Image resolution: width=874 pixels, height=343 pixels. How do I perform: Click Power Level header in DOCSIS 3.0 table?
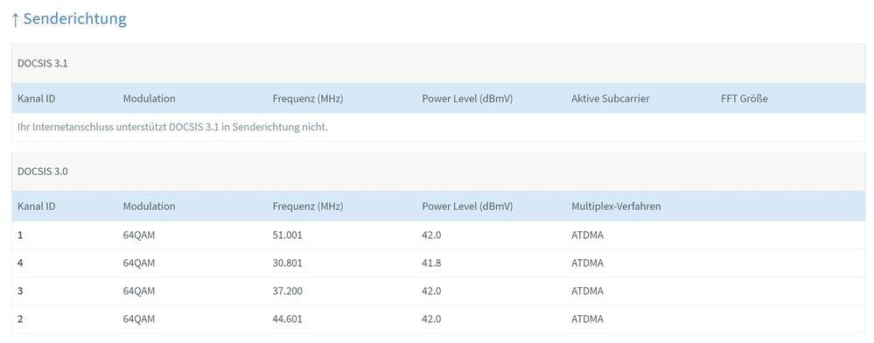tap(467, 206)
